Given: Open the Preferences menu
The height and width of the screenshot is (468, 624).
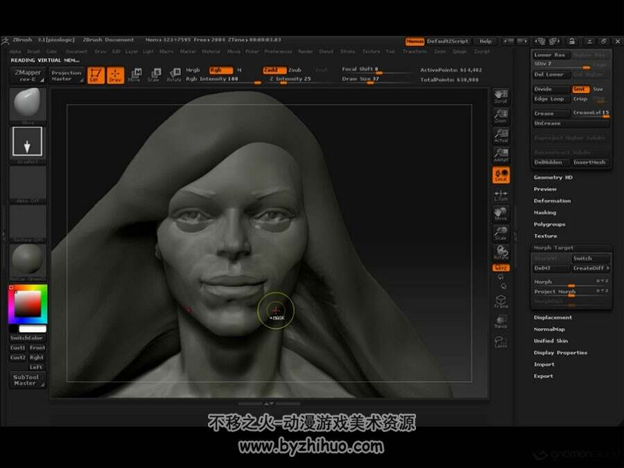Looking at the screenshot, I should [x=278, y=52].
